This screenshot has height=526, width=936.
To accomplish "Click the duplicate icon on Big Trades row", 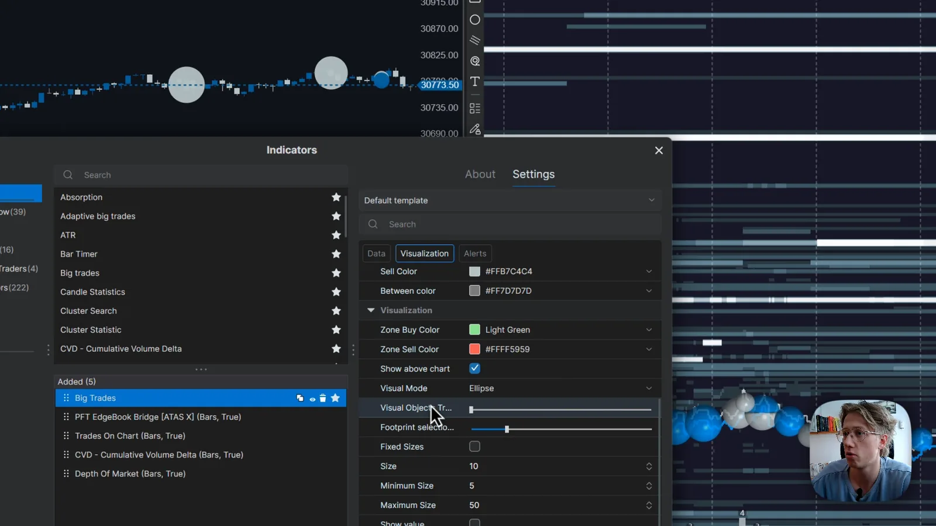I will (300, 398).
